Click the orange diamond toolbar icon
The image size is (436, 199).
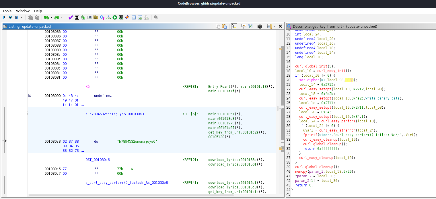[x=127, y=17]
